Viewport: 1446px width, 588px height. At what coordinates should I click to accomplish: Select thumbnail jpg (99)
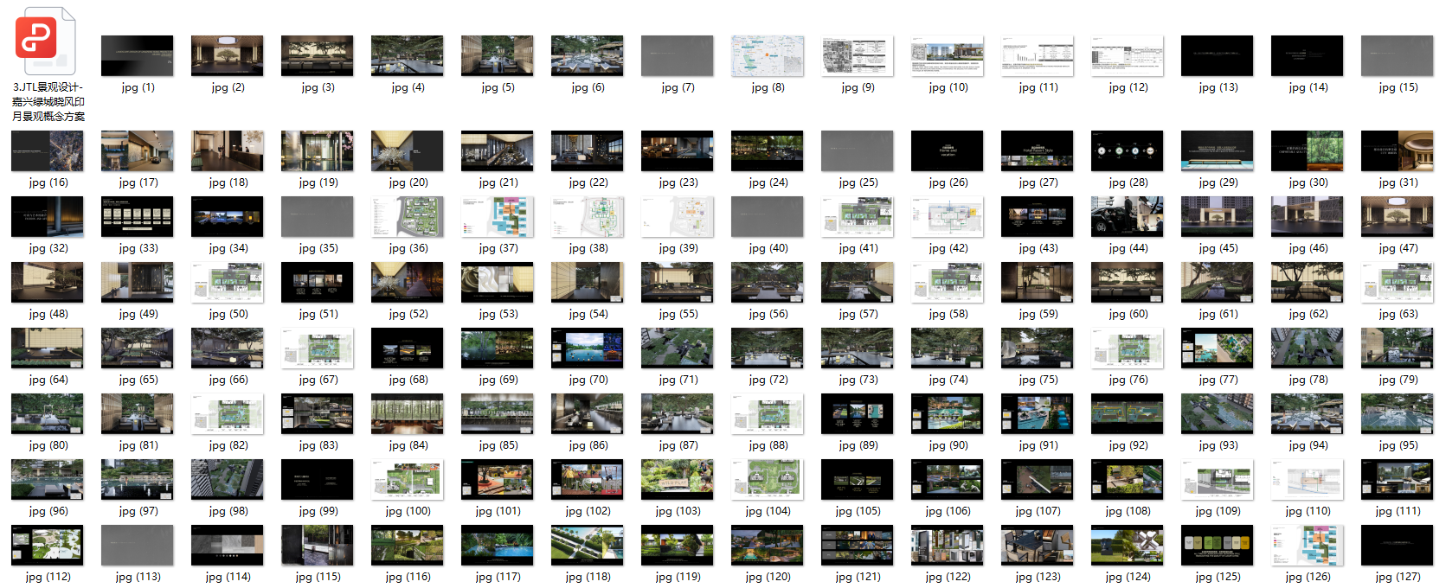[317, 480]
